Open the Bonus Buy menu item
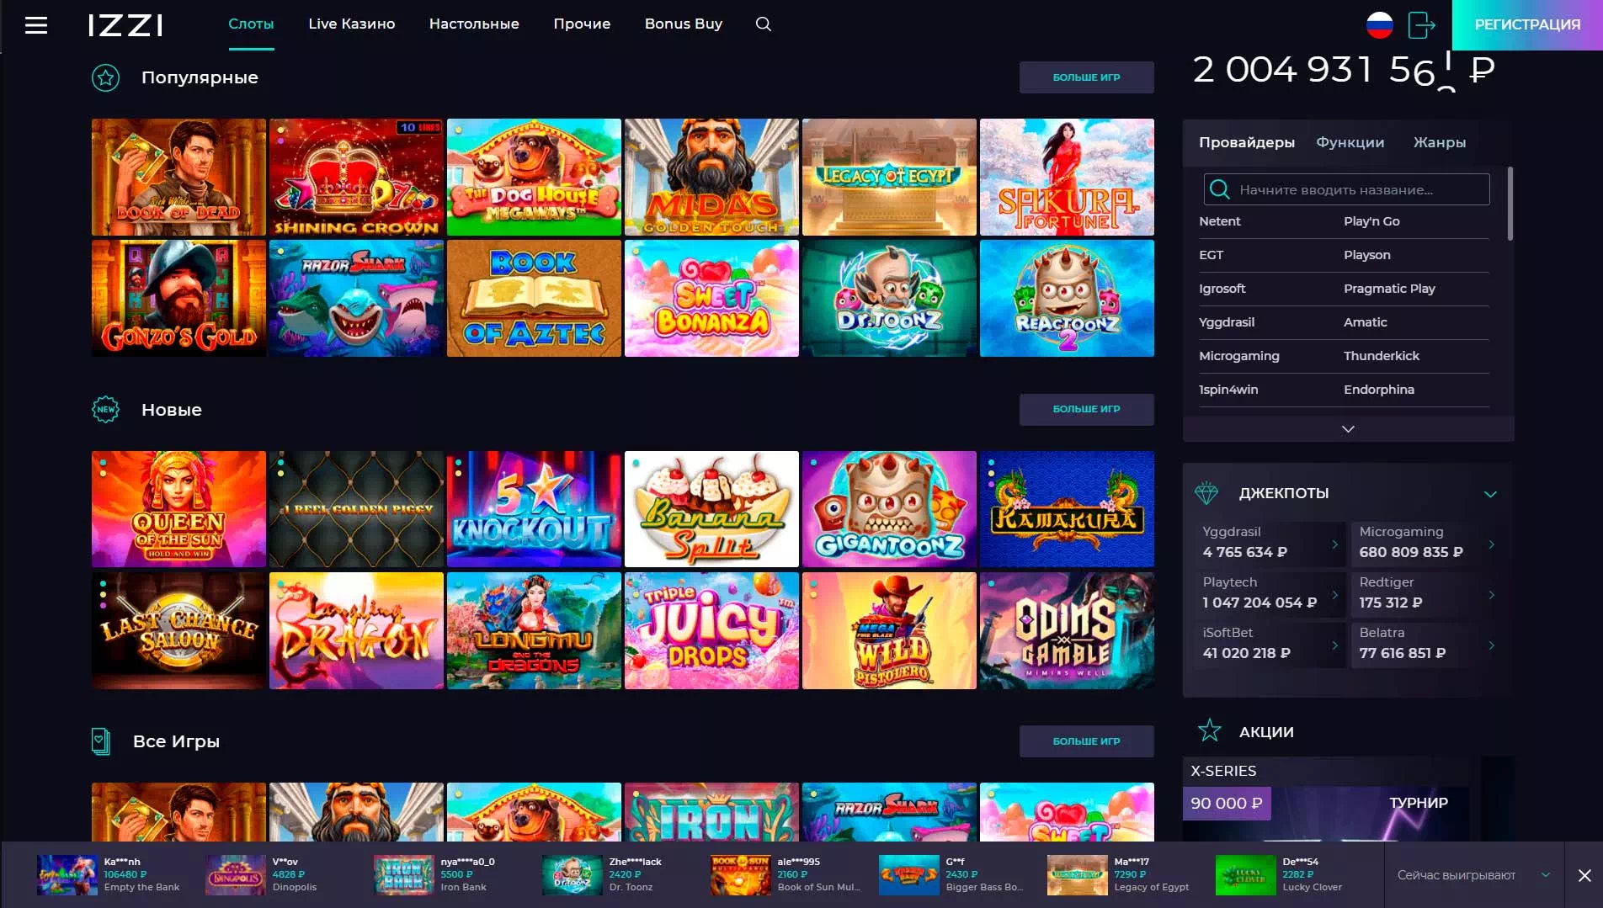This screenshot has width=1603, height=908. pos(683,24)
